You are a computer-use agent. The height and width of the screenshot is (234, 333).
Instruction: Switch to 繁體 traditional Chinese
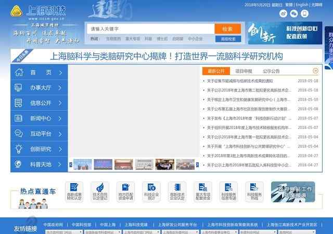[x=289, y=5]
